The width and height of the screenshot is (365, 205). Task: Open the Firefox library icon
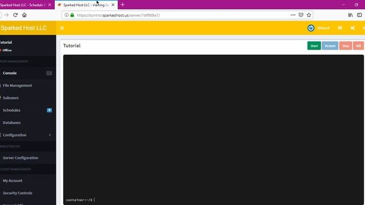point(350,15)
